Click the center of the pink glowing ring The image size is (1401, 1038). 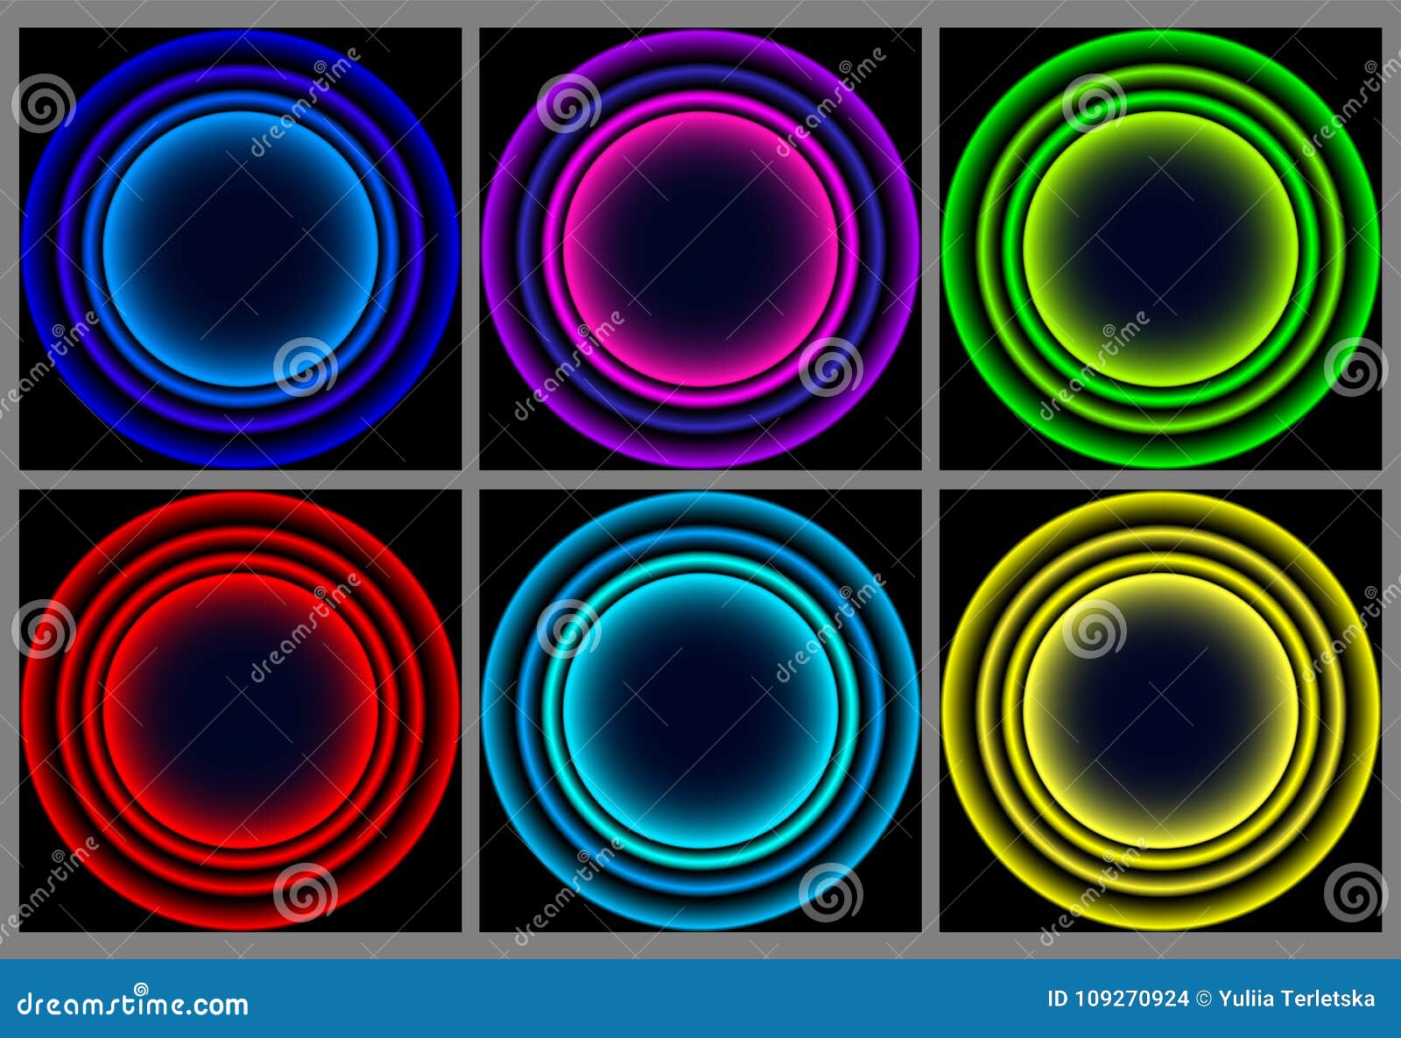coord(700,250)
